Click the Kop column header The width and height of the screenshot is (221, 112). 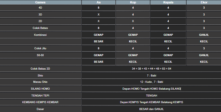133,2
